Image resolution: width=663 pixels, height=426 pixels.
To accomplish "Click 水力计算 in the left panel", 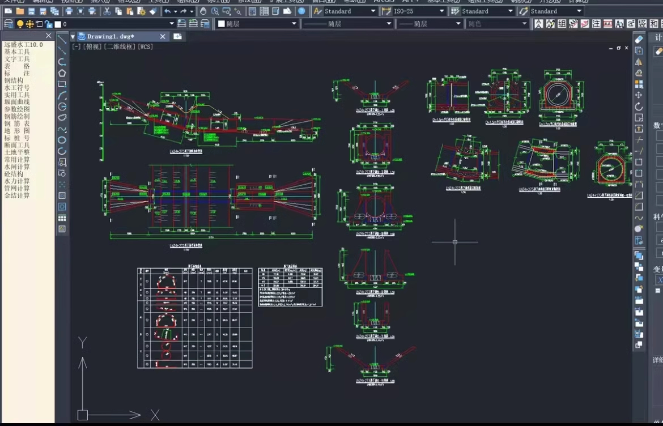I will pos(17,181).
